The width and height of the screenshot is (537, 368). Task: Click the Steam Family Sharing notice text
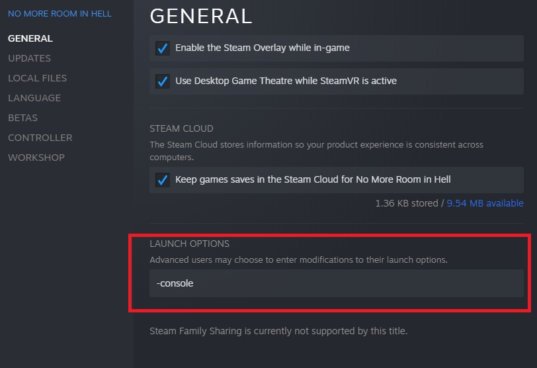pyautogui.click(x=278, y=330)
